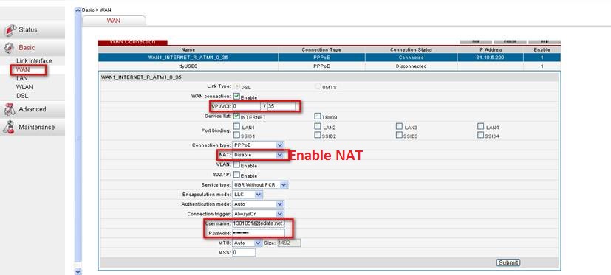Image resolution: width=611 pixels, height=275 pixels.
Task: Select the UMTS link type radio button
Action: [318, 86]
